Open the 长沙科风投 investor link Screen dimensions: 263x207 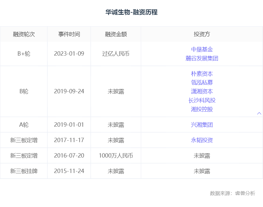(202, 100)
